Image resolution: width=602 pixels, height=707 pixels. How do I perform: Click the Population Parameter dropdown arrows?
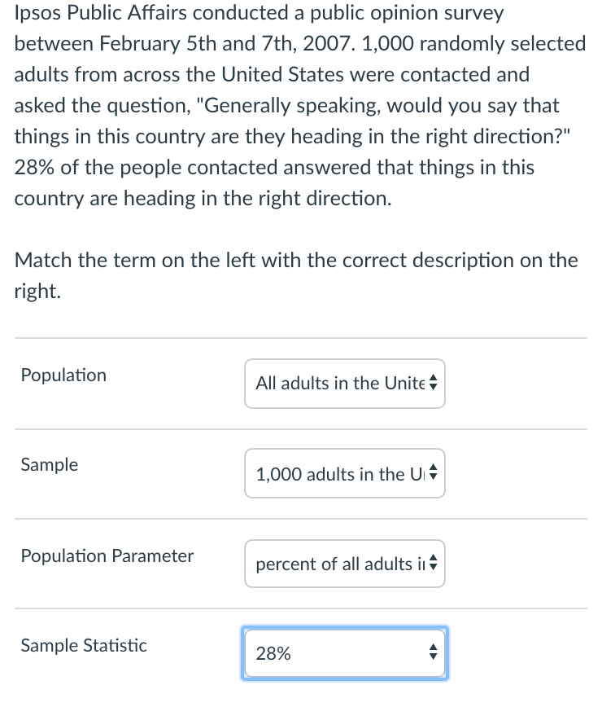(x=434, y=564)
